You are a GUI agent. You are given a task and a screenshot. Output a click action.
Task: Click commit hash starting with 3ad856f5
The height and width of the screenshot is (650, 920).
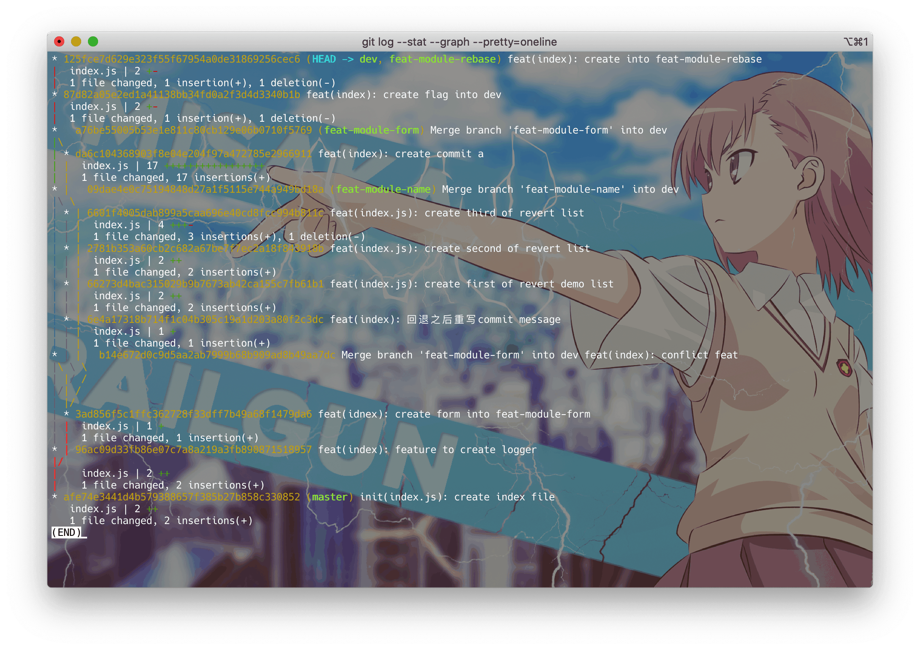tap(194, 414)
